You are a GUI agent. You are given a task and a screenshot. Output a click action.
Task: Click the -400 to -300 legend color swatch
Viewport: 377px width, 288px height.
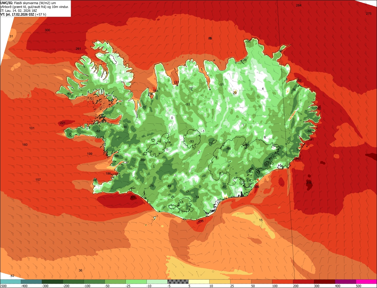(x=31, y=282)
